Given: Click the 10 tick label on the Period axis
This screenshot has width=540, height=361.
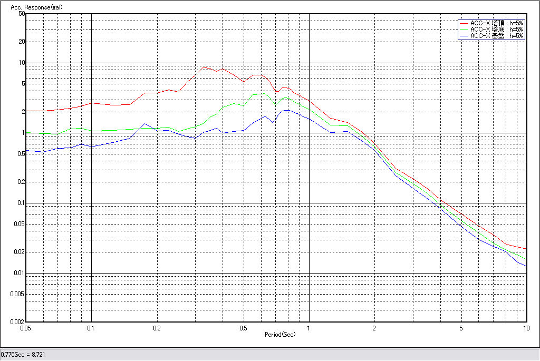Looking at the screenshot, I should click(525, 328).
